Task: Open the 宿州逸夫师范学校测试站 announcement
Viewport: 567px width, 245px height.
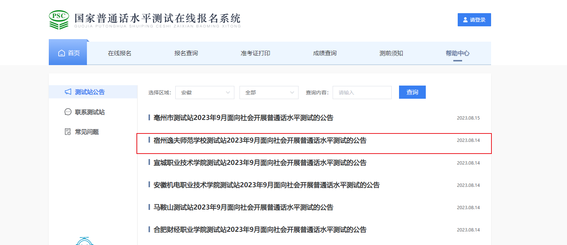Action: tap(260, 140)
